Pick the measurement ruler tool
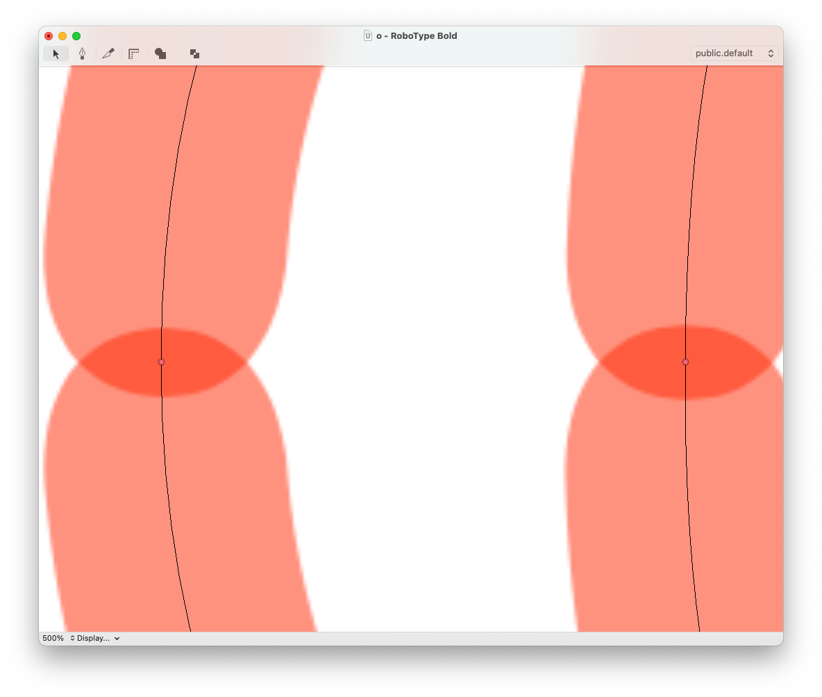The image size is (822, 697). click(x=134, y=53)
